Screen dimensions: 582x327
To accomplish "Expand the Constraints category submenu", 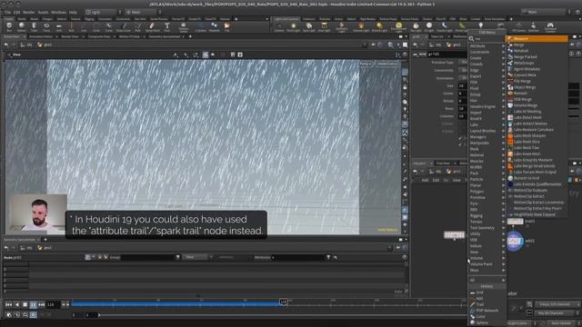I will pyautogui.click(x=487, y=52).
